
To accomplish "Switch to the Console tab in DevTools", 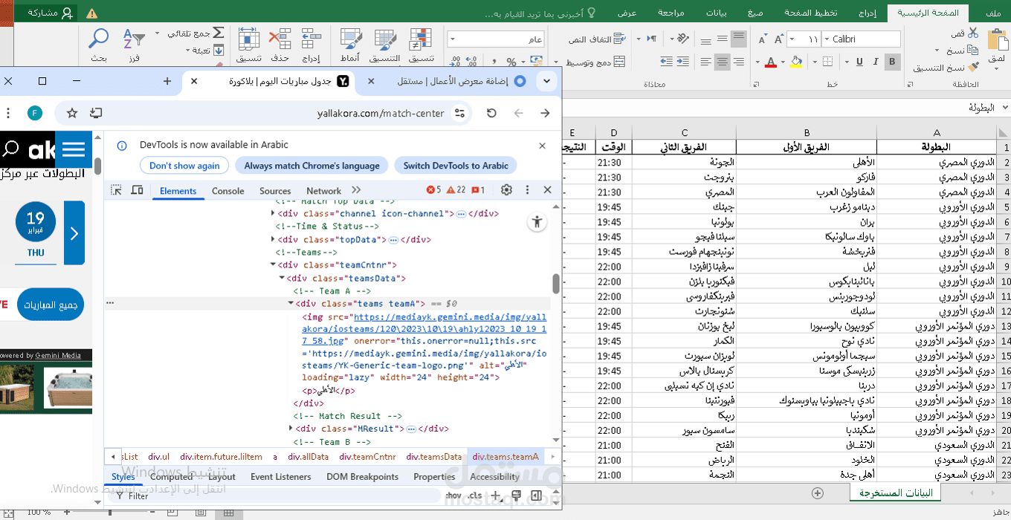I will point(227,191).
